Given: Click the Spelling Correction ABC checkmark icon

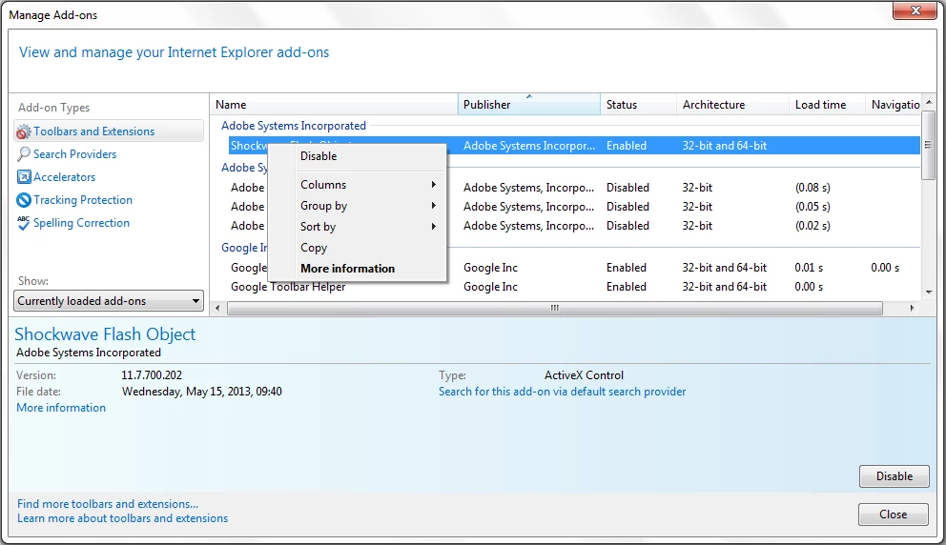Looking at the screenshot, I should tap(24, 223).
